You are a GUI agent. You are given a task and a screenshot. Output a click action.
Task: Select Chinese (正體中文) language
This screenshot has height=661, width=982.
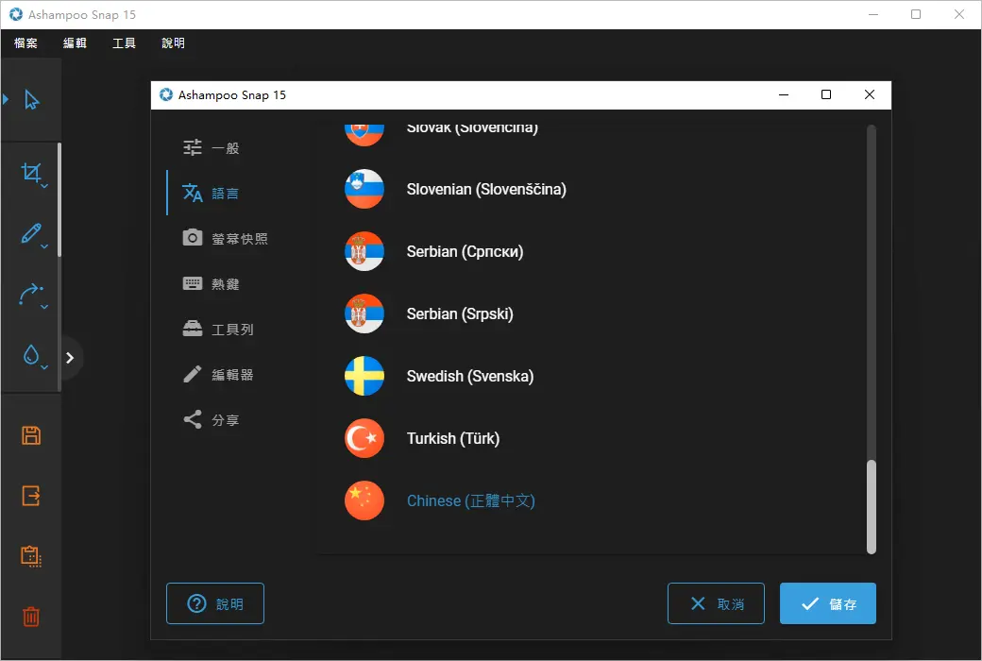(471, 500)
